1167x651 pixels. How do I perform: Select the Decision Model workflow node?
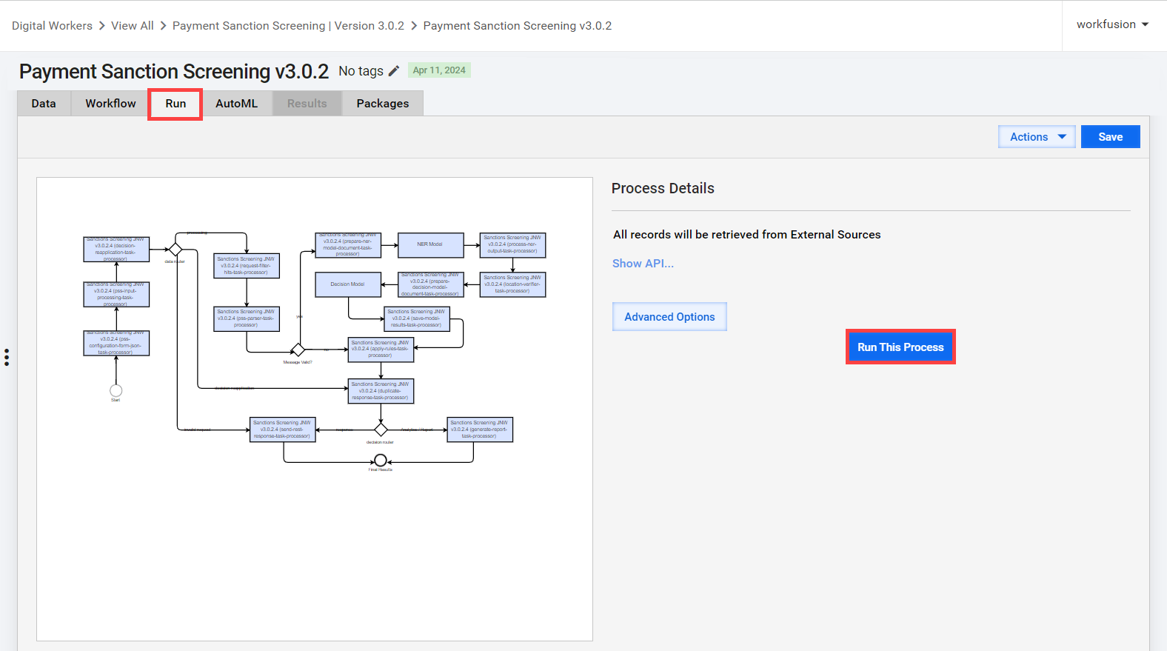[348, 284]
